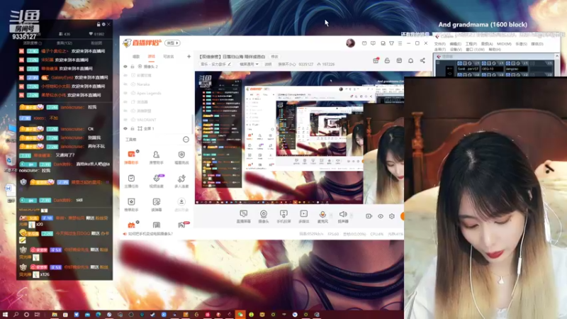Screen dimensions: 567x319
Task: Add a 手机投屏 phone casting source
Action: coord(283,216)
